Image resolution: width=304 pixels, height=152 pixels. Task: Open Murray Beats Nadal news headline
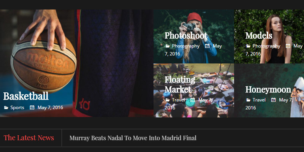pyautogui.click(x=133, y=138)
